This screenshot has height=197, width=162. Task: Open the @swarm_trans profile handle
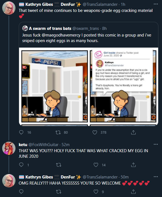86,28
